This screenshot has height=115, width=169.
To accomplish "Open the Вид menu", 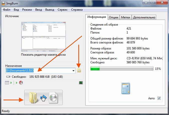I will (x=16, y=10).
